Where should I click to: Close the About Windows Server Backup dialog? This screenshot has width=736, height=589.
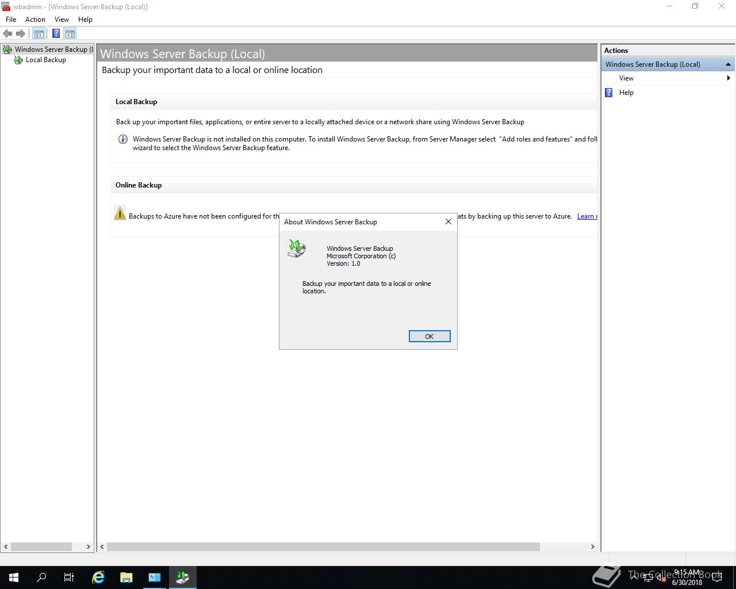coord(448,221)
